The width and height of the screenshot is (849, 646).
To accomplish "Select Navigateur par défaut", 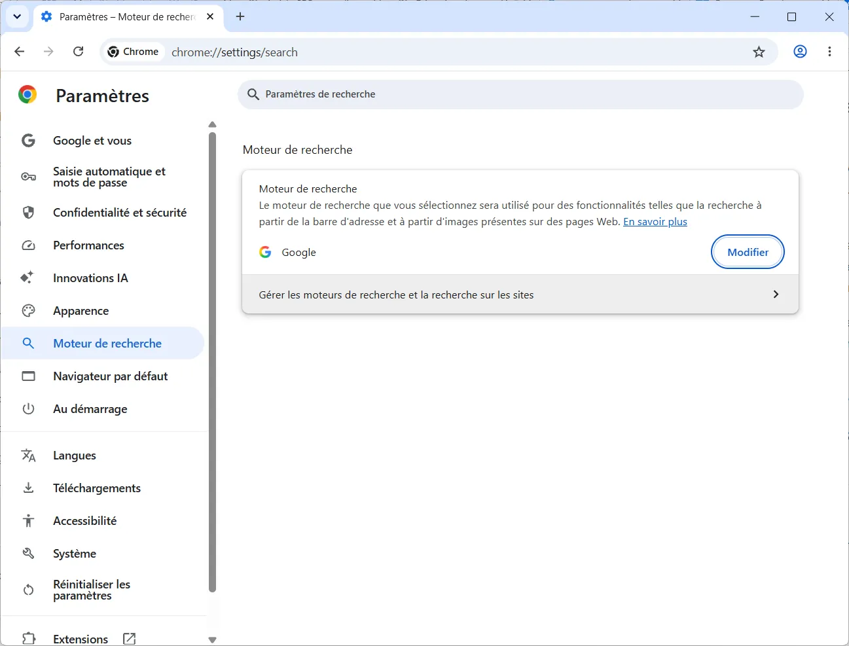I will coord(103,376).
